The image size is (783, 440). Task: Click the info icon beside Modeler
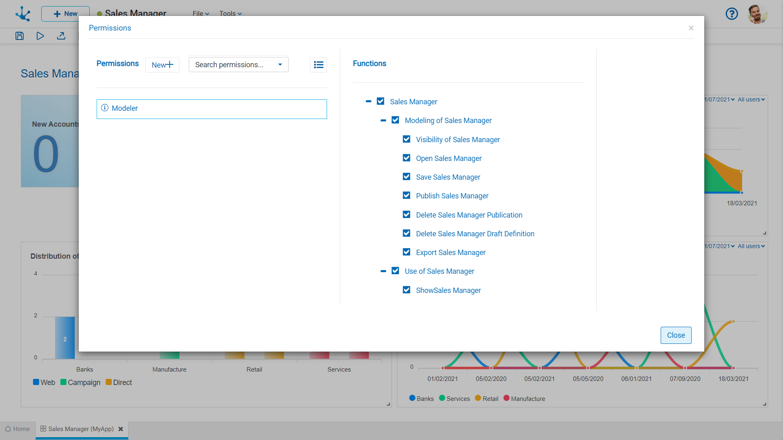pyautogui.click(x=105, y=108)
